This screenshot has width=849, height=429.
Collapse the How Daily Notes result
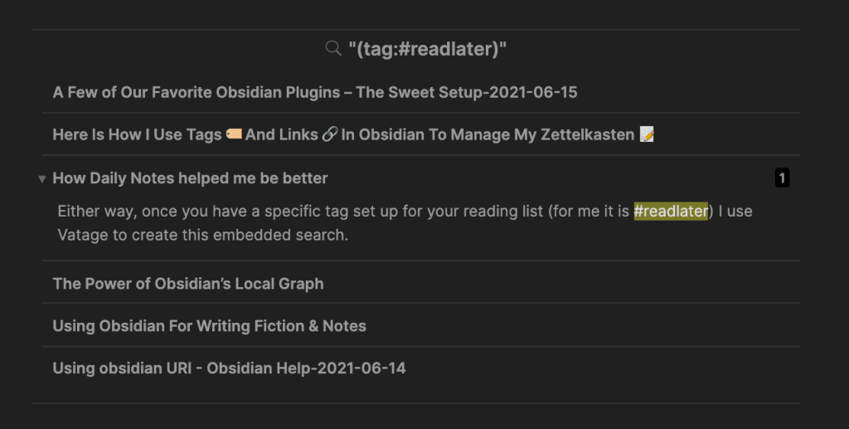tap(42, 178)
